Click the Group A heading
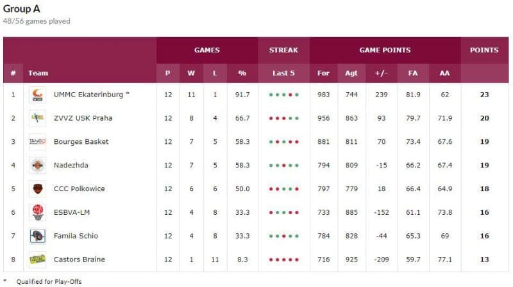 click(21, 9)
